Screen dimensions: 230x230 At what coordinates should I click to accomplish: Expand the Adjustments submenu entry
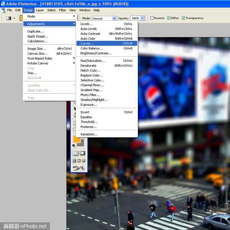pos(49,24)
